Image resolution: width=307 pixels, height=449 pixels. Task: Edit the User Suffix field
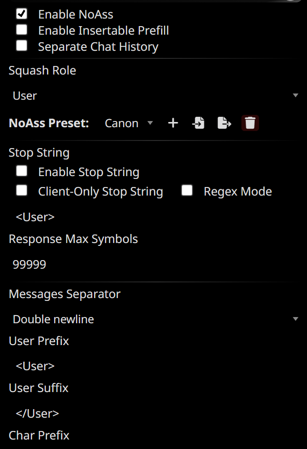point(155,413)
